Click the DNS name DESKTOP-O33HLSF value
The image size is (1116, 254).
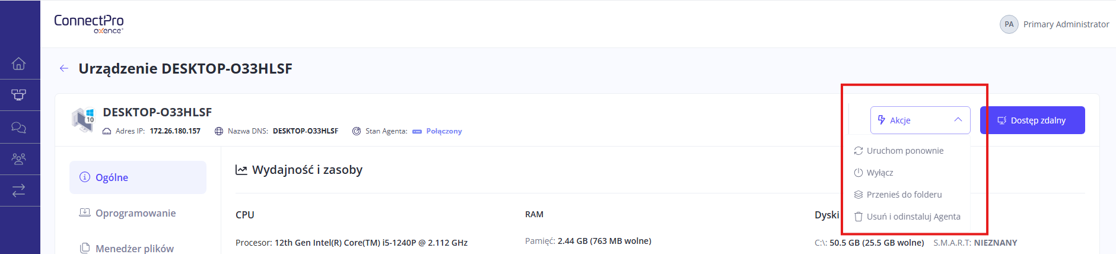[306, 131]
